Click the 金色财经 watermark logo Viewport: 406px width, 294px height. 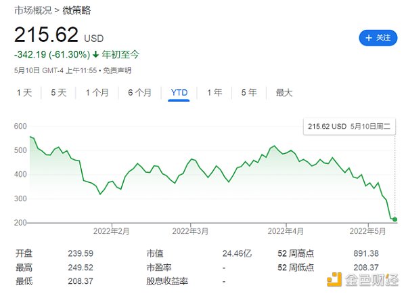pos(361,278)
